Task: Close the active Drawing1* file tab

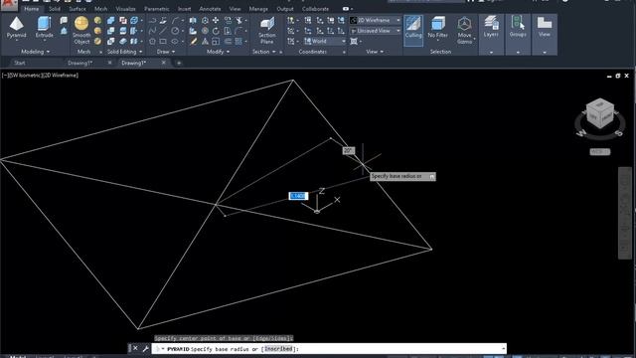Action: pyautogui.click(x=163, y=63)
